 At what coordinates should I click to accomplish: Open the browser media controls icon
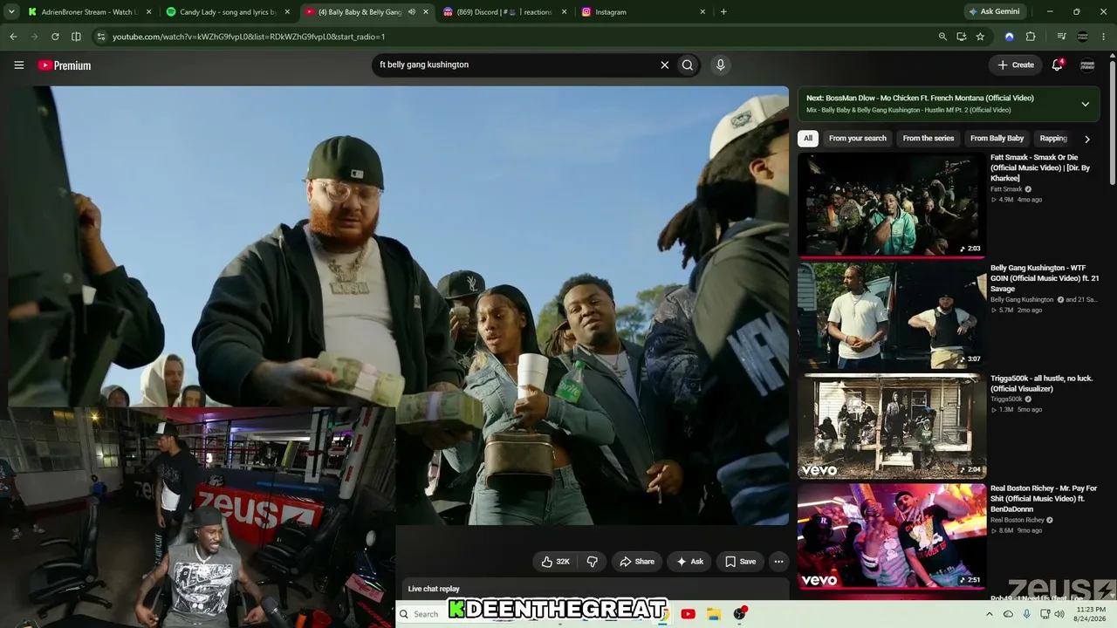(1061, 37)
